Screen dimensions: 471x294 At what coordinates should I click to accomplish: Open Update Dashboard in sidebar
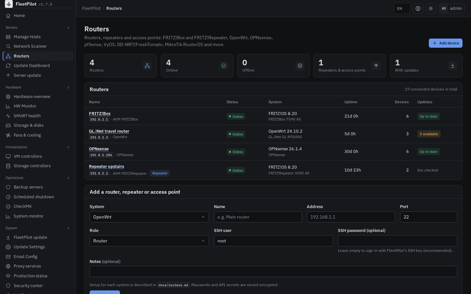pyautogui.click(x=38, y=66)
